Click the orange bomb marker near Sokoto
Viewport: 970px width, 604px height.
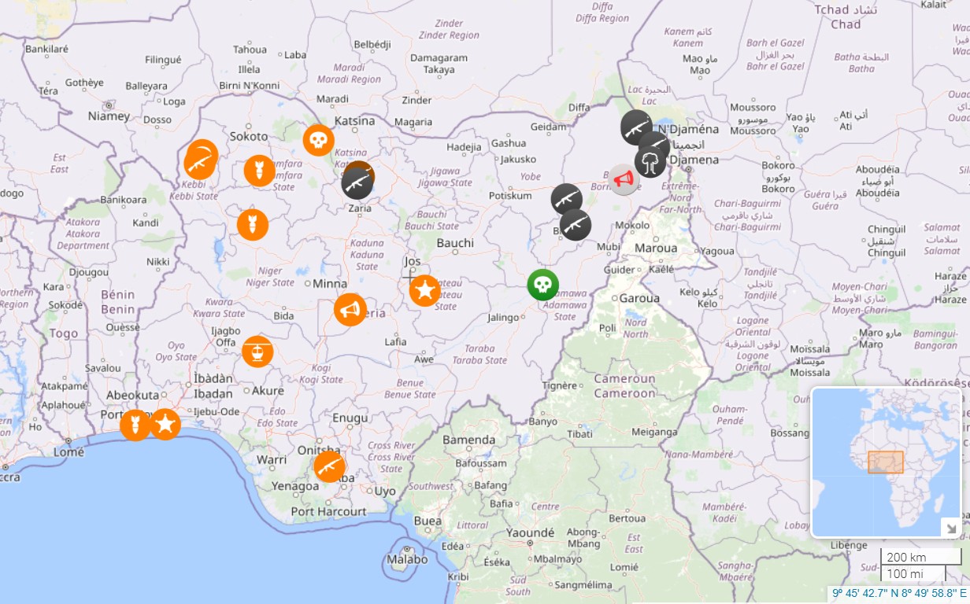pos(259,171)
